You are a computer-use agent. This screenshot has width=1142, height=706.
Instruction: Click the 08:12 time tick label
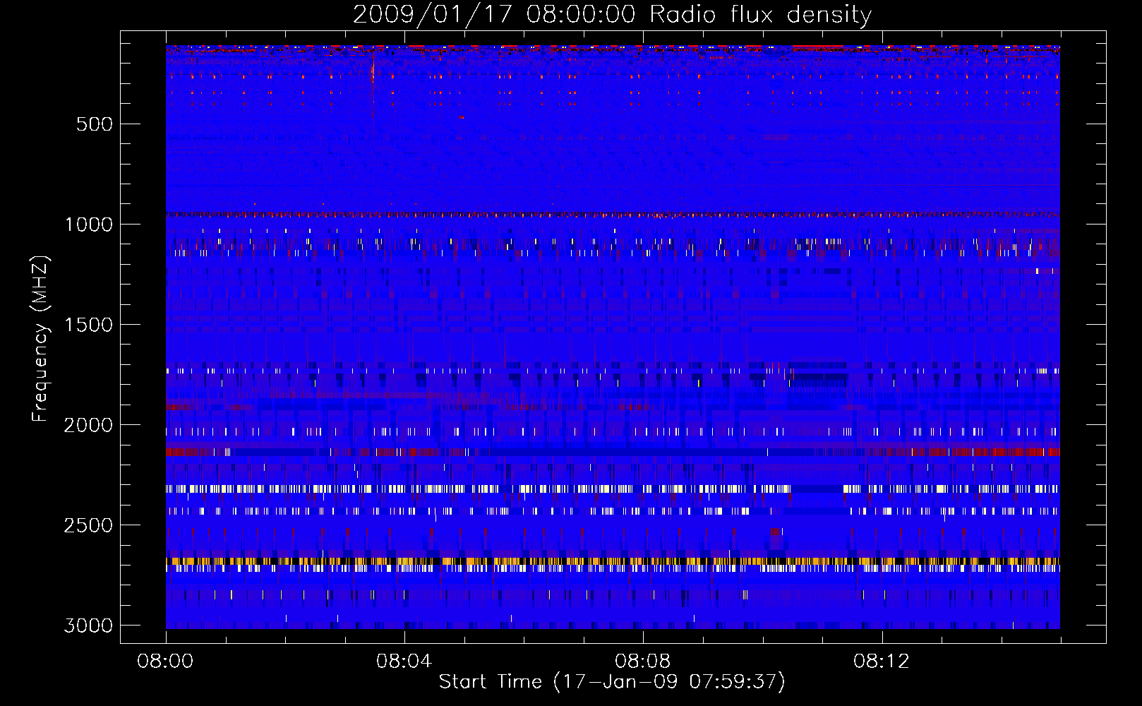(882, 662)
